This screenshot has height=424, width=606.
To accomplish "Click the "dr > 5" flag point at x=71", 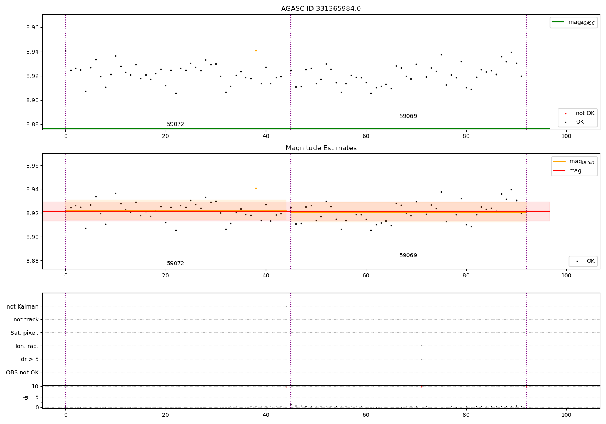I will [421, 359].
